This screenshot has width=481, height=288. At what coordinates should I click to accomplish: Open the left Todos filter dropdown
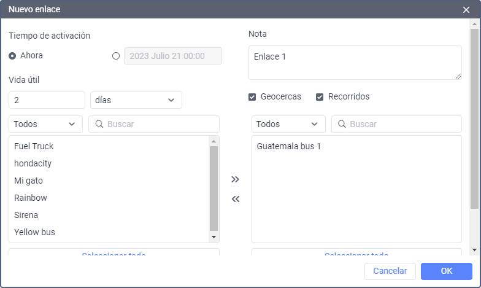[x=45, y=124]
